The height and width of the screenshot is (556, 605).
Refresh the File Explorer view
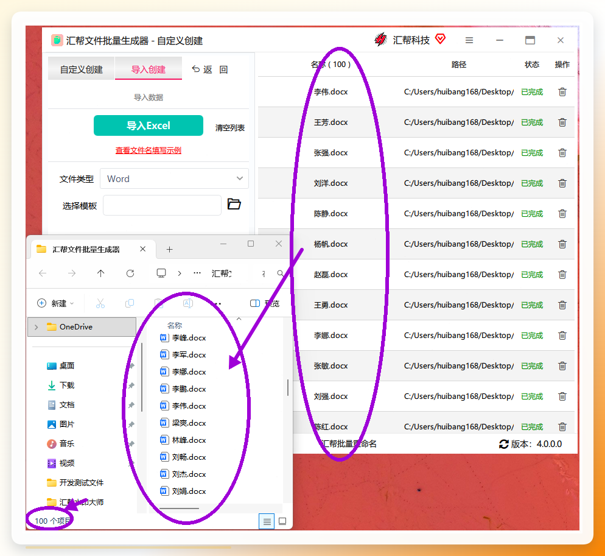point(130,273)
